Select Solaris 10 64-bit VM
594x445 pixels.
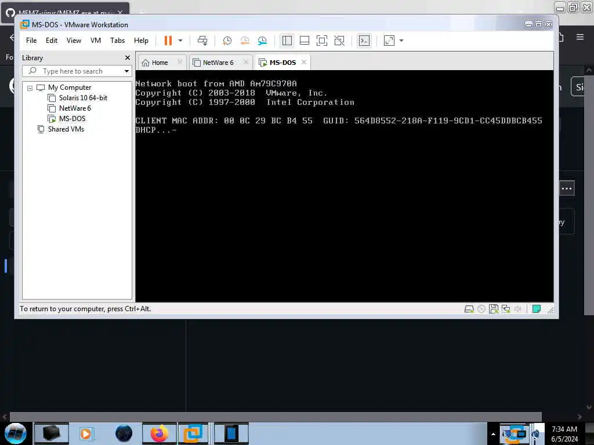(x=83, y=97)
